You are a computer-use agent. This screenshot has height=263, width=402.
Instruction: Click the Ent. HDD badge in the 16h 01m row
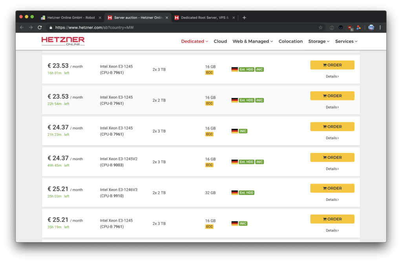247,69
